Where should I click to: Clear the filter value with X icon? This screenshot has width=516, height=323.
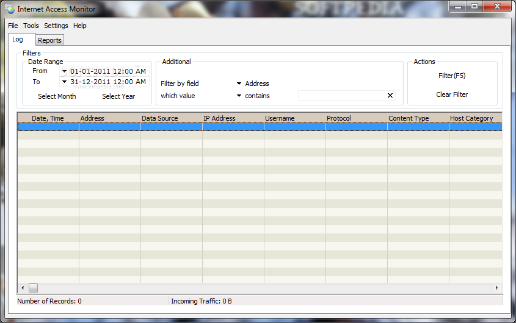[390, 95]
